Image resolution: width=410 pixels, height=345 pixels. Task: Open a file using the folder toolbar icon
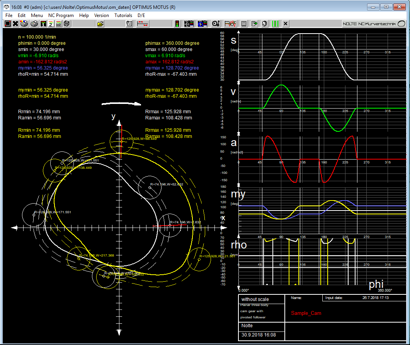100,24
